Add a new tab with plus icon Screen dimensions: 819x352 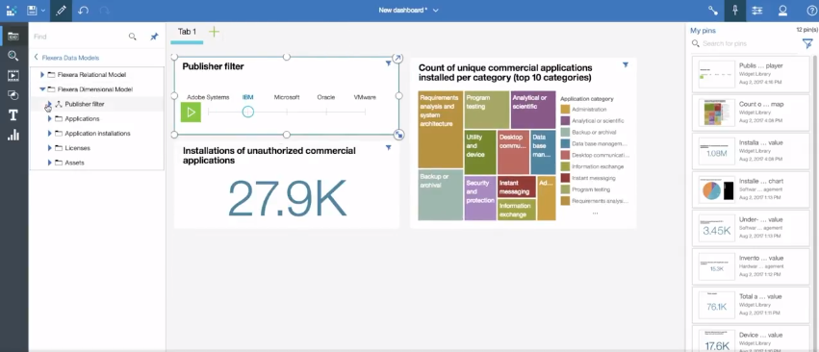click(x=215, y=33)
